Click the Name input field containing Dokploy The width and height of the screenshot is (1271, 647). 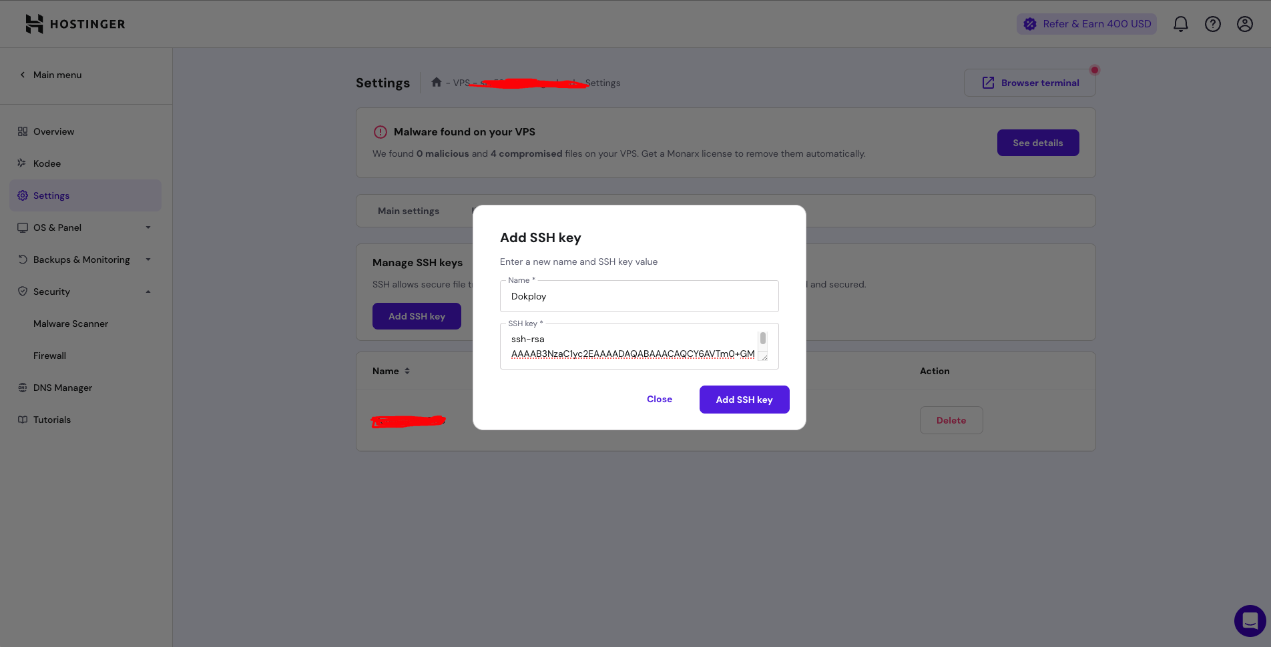click(x=639, y=296)
